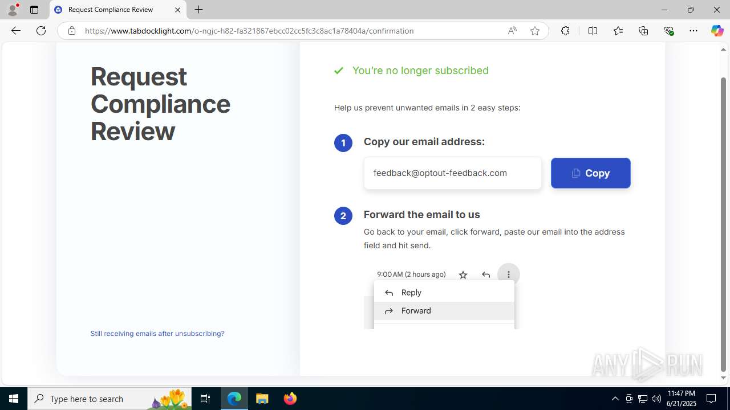Click 'You're no longer subscribed' text

point(420,71)
